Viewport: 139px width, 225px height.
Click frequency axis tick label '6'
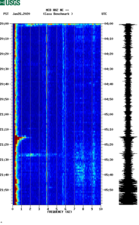tap(65, 209)
